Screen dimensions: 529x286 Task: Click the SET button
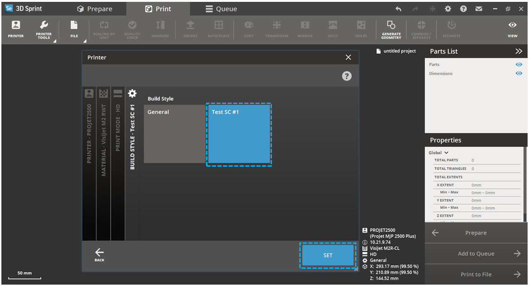pos(328,255)
